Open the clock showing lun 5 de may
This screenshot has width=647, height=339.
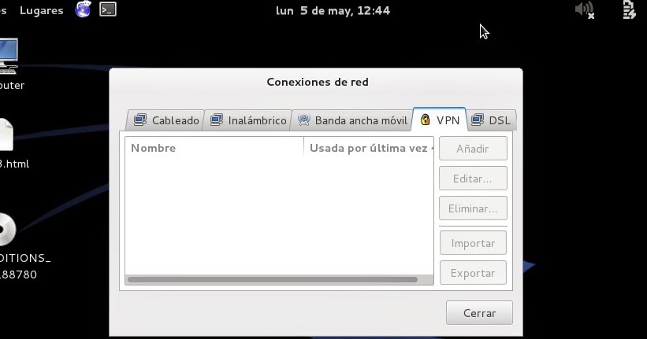(x=333, y=10)
